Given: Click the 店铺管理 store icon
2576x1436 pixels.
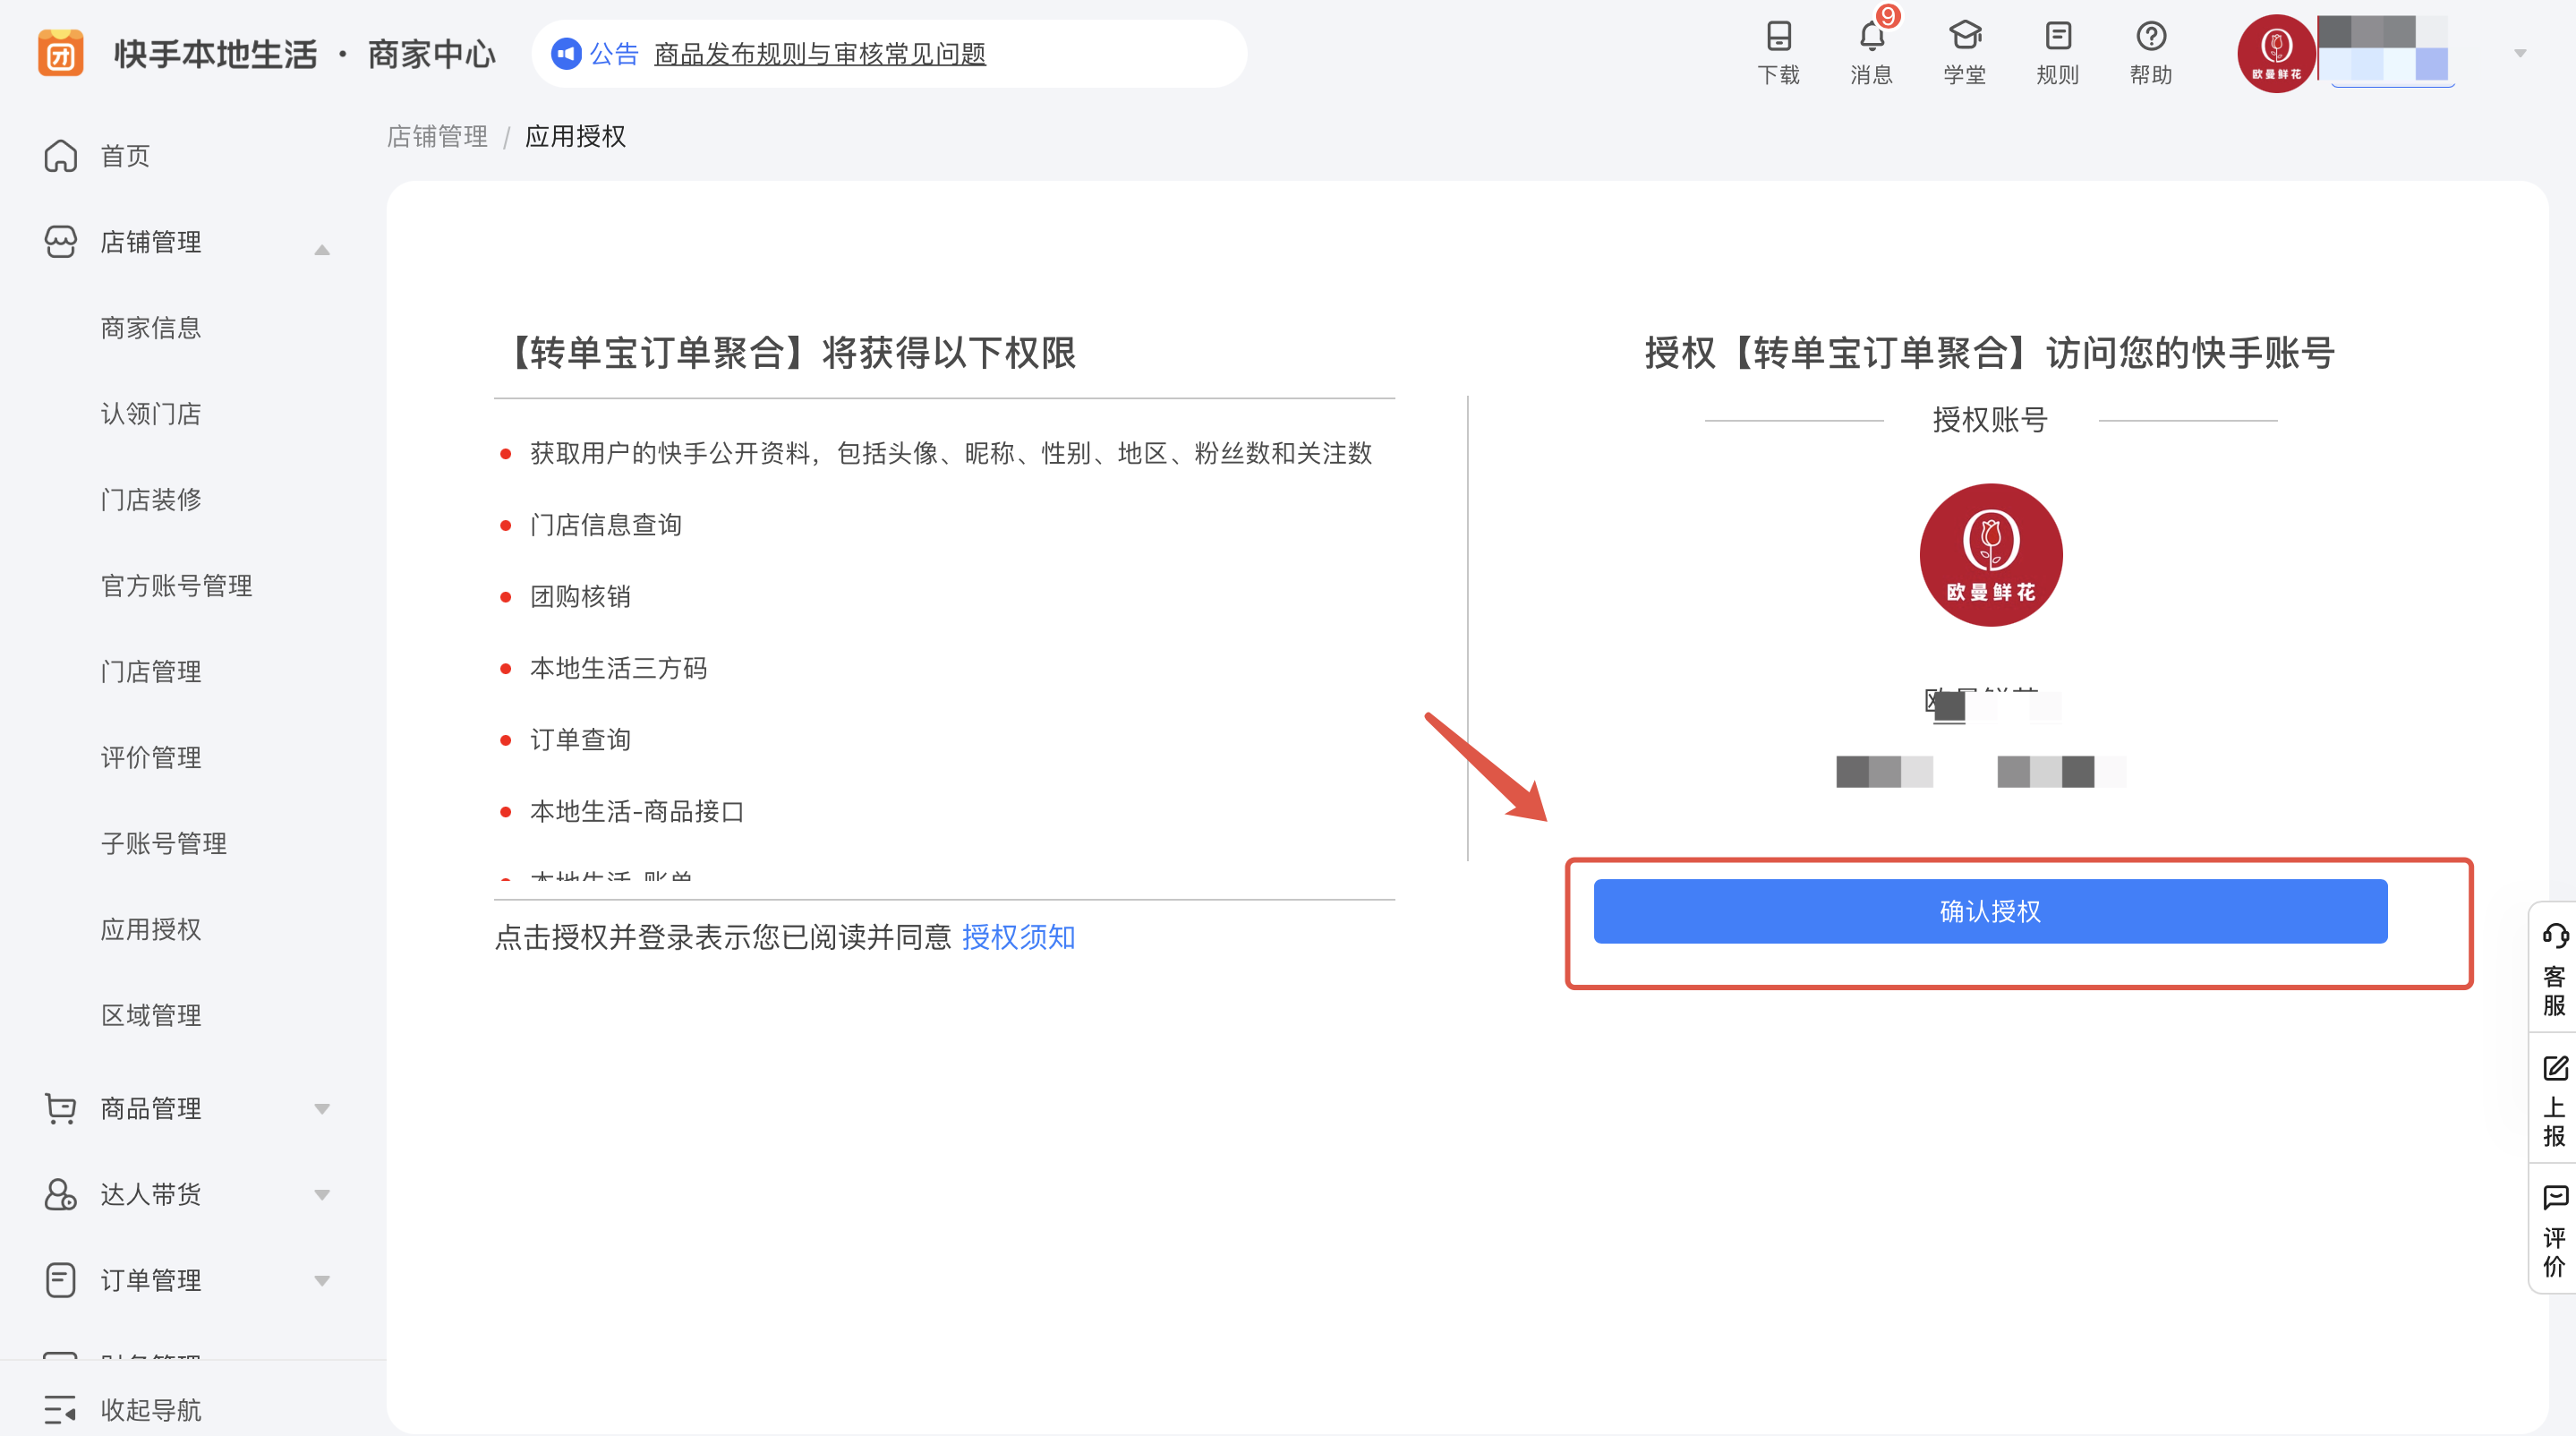Looking at the screenshot, I should tap(60, 242).
